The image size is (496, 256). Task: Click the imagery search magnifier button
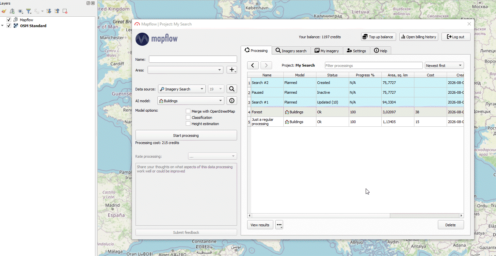coord(232,89)
